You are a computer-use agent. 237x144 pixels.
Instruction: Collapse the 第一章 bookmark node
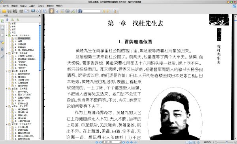[x=7, y=36]
